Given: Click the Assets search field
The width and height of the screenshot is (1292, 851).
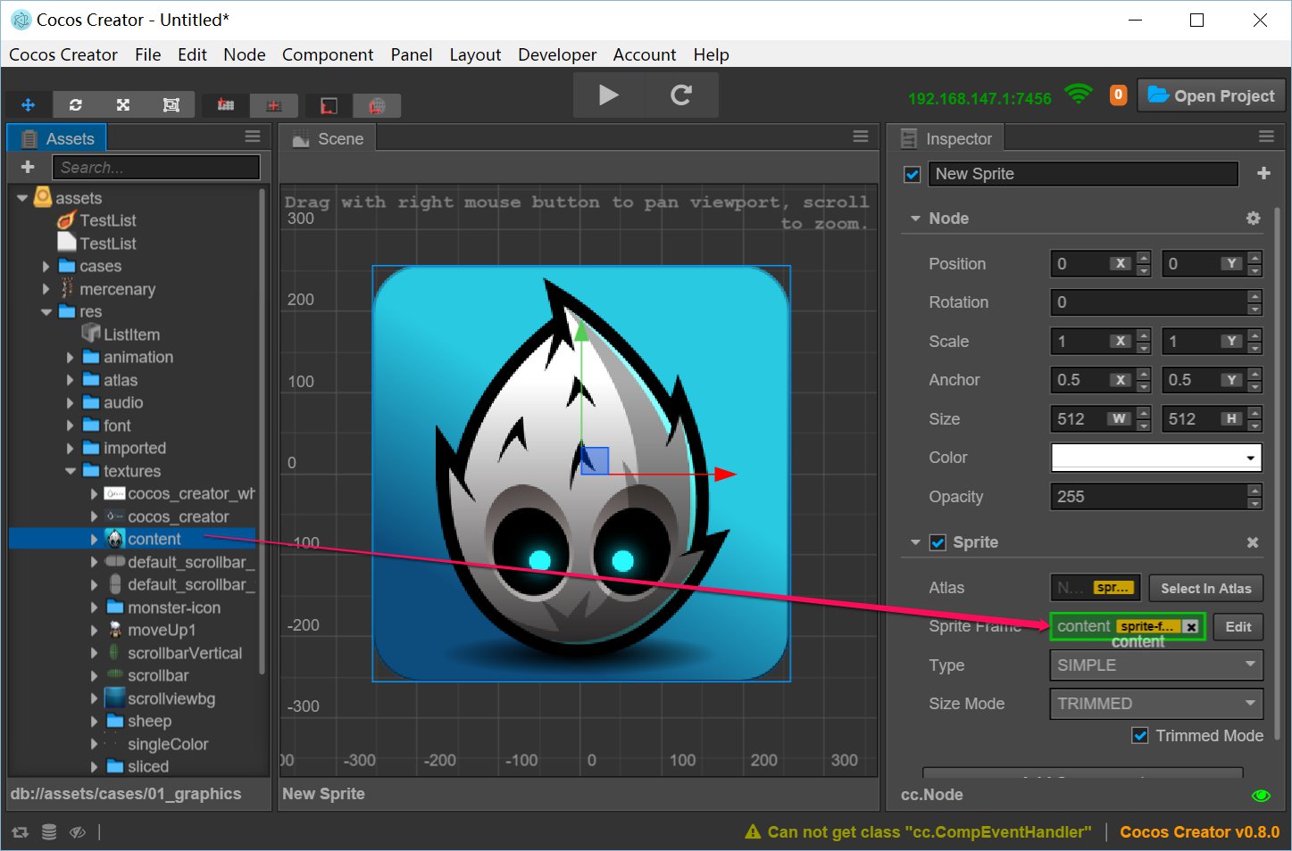Looking at the screenshot, I should [156, 167].
